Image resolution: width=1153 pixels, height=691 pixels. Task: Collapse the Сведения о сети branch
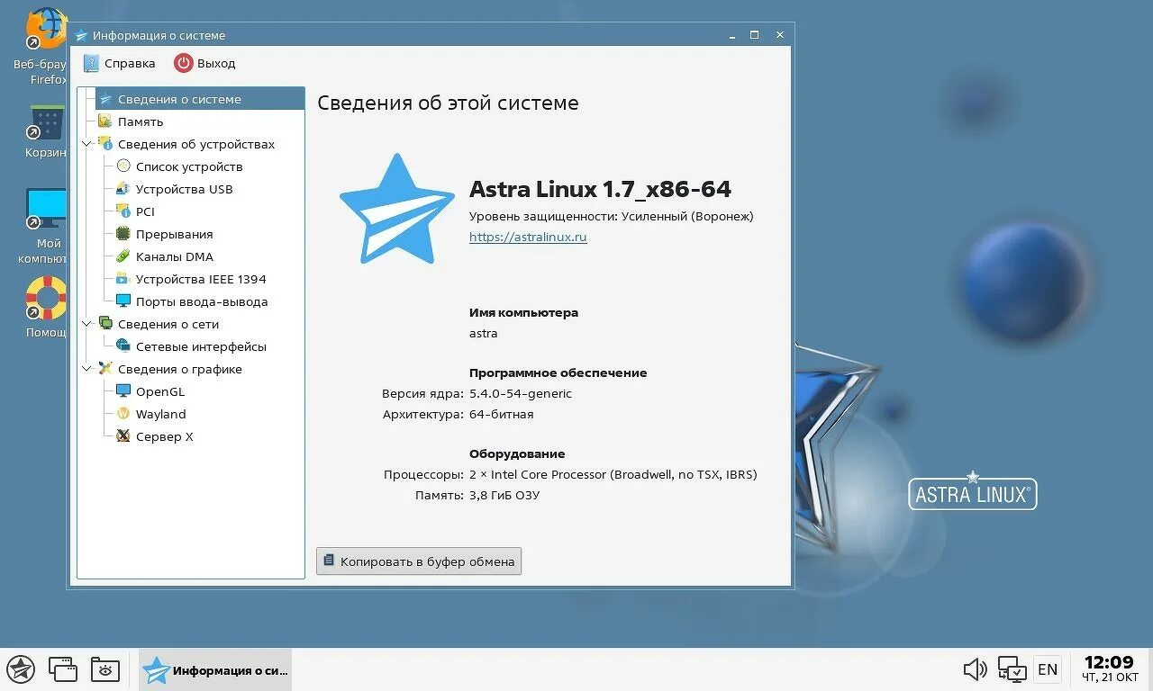pyautogui.click(x=87, y=324)
